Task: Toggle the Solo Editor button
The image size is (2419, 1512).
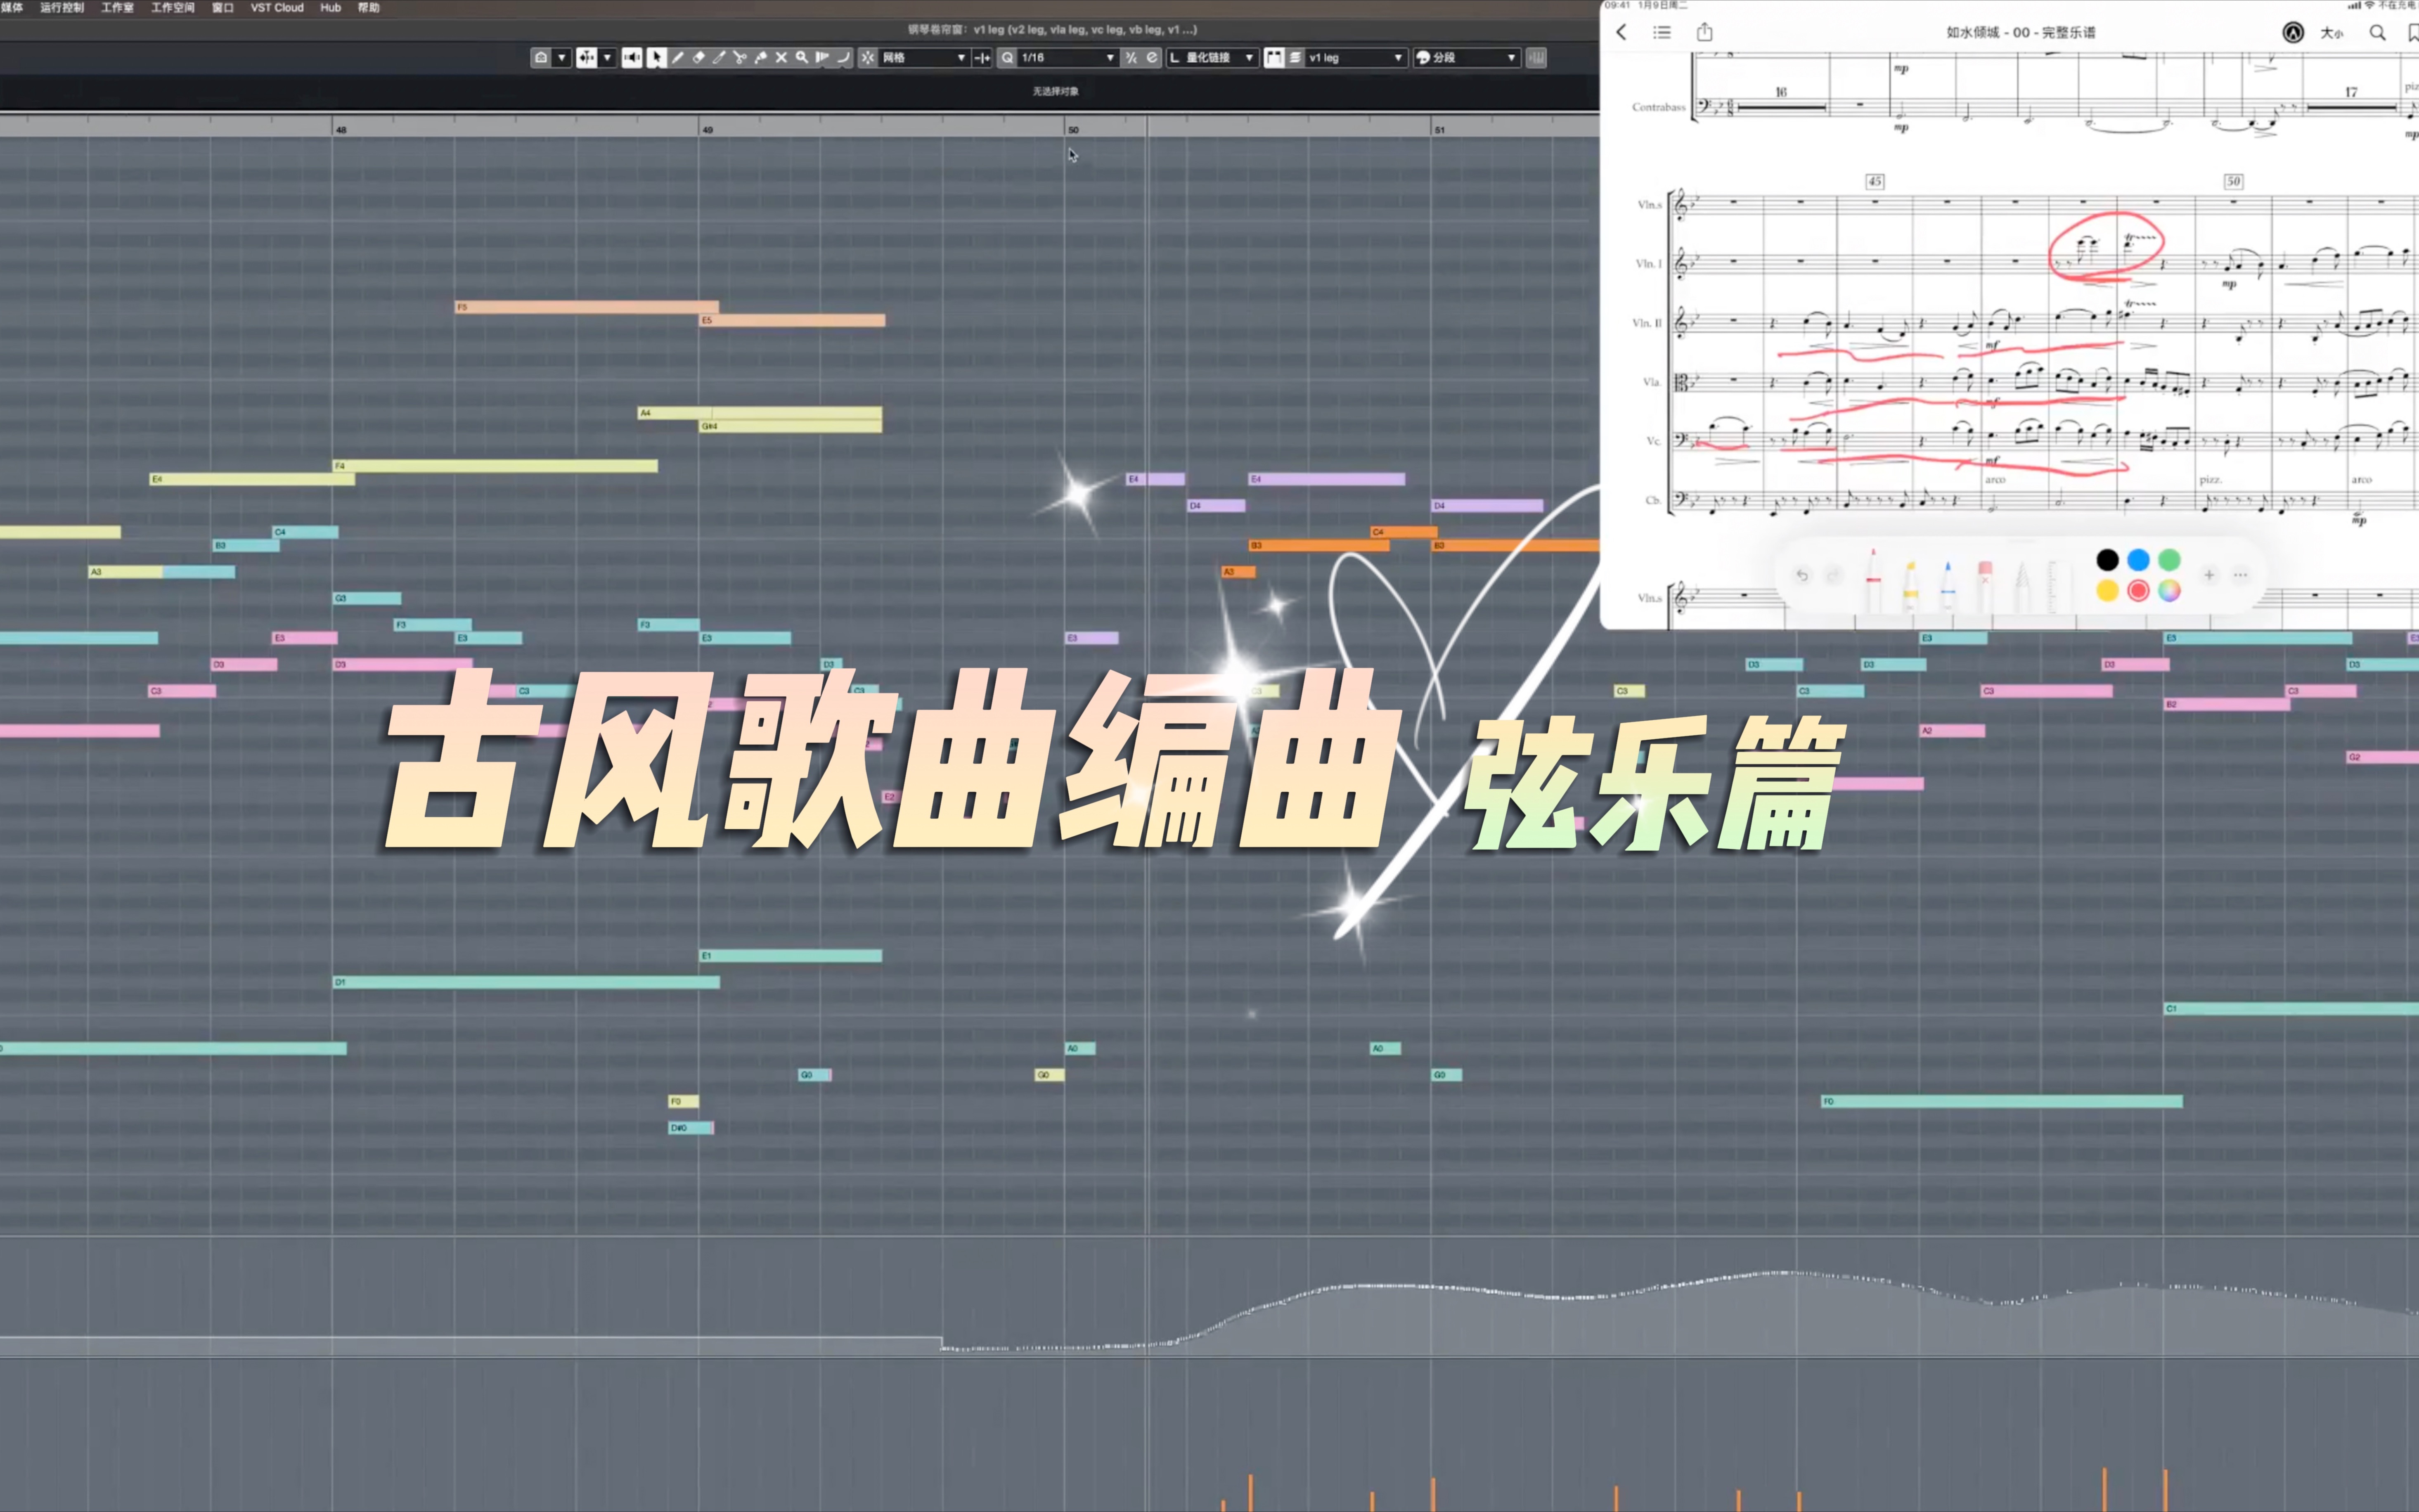Action: point(541,58)
